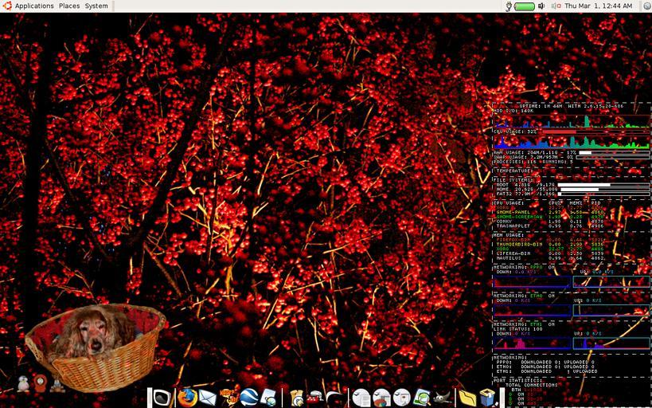
Task: Click the Ubuntu logo in top panel
Action: (7, 6)
